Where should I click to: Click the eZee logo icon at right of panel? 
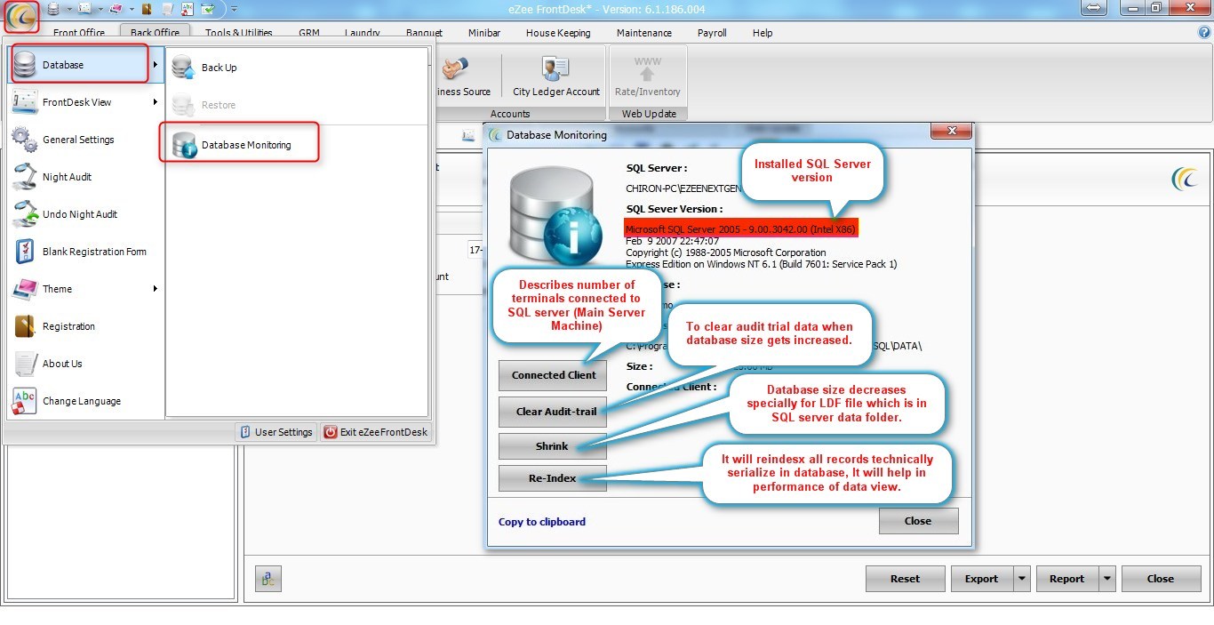click(x=1184, y=179)
